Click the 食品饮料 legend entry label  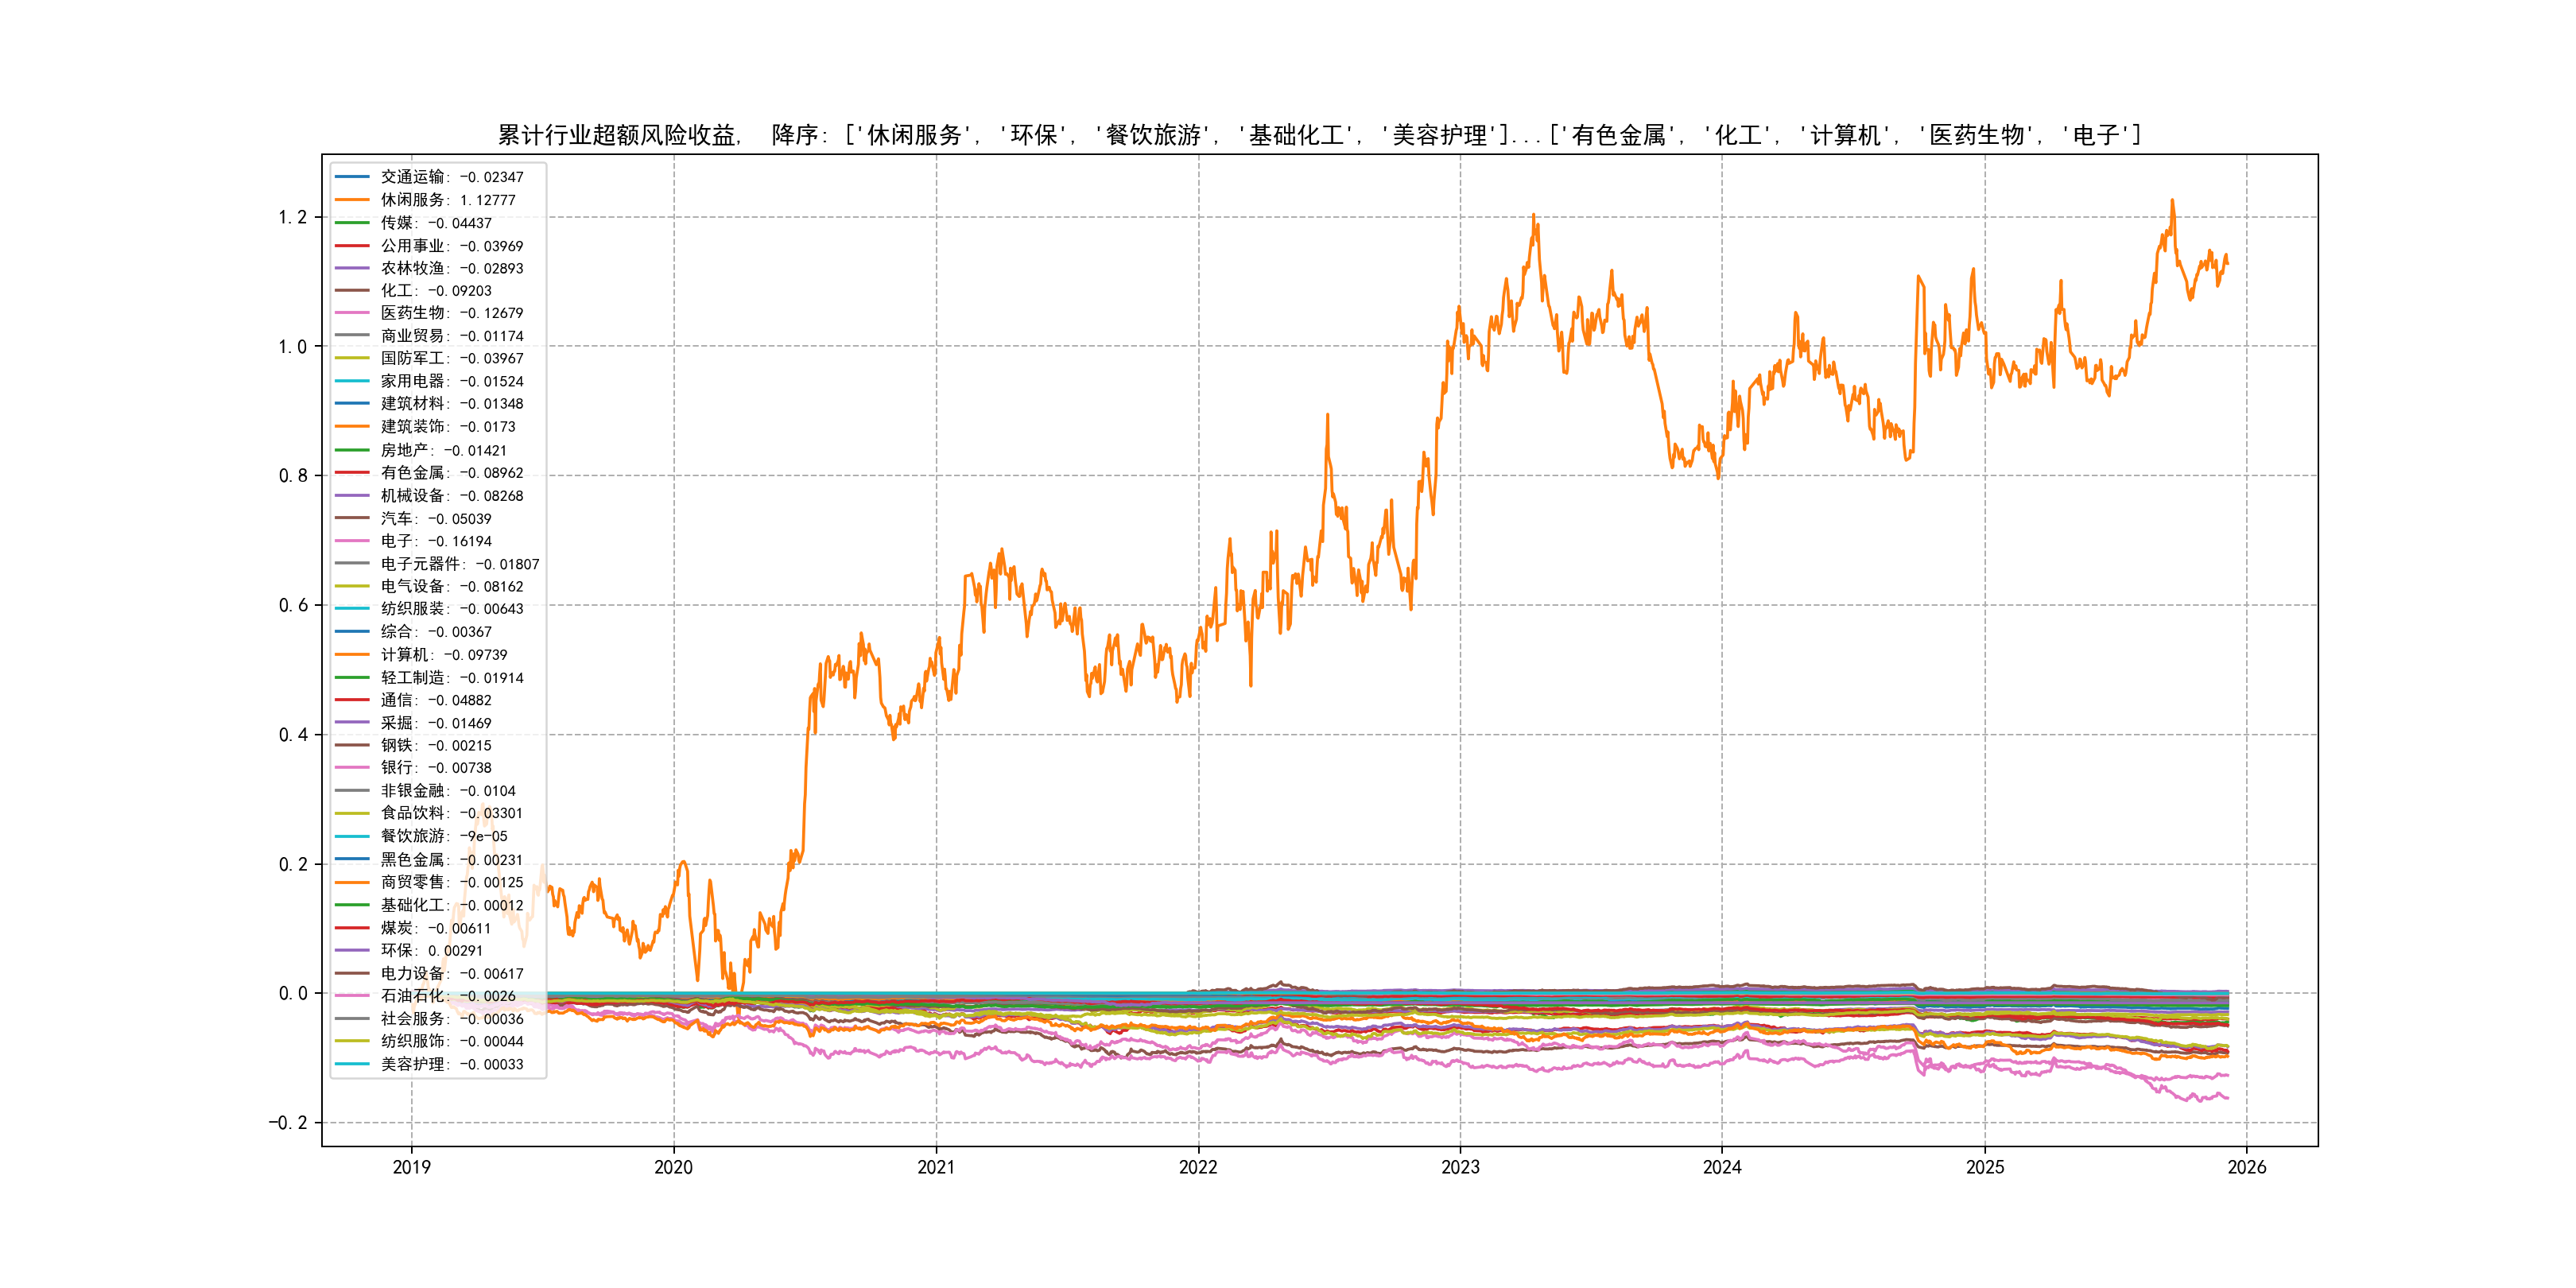point(451,813)
